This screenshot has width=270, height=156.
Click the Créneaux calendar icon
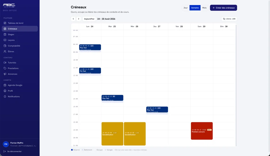point(5,29)
